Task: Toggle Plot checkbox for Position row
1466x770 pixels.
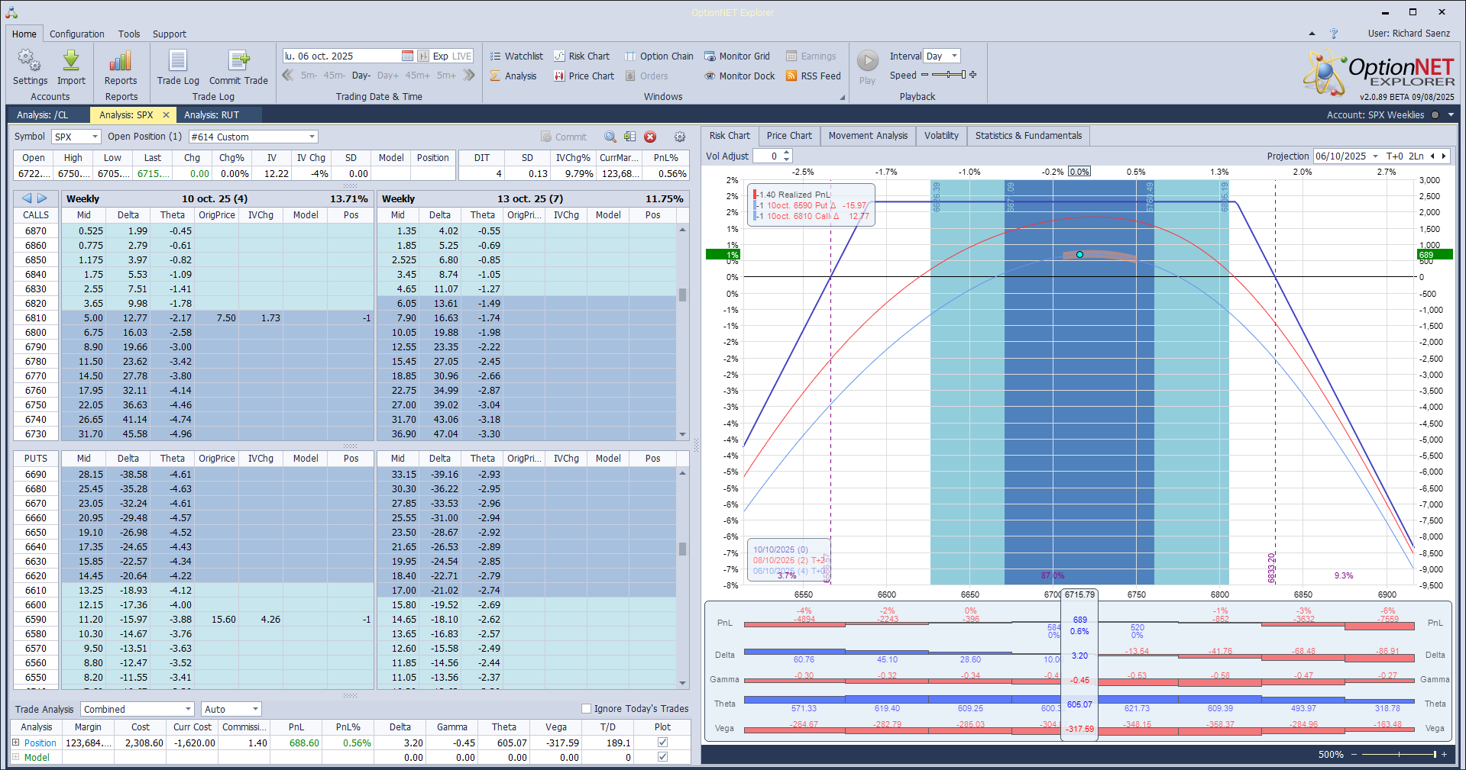Action: 662,743
